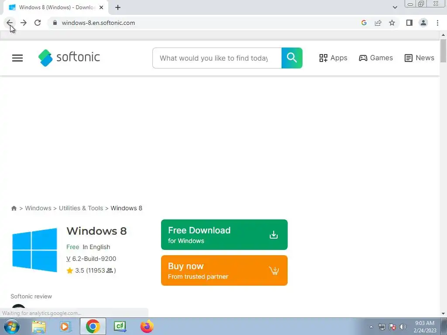Click the magnifier search button
447x335 pixels.
pyautogui.click(x=292, y=58)
